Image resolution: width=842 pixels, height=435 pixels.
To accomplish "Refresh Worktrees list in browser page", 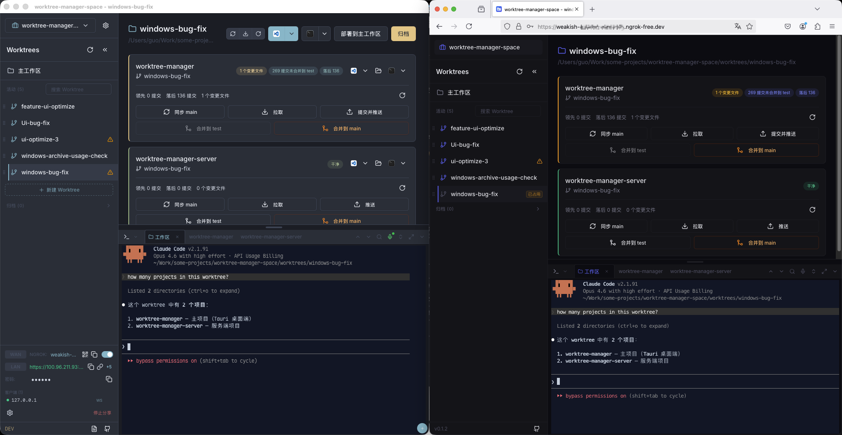I will [x=520, y=72].
